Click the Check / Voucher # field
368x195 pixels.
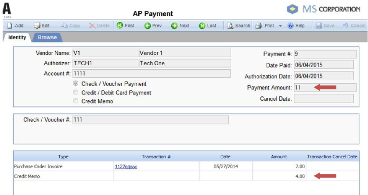tap(150, 120)
